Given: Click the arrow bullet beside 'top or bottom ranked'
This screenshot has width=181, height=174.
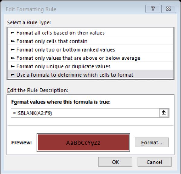Looking at the screenshot, I should click(x=13, y=50).
